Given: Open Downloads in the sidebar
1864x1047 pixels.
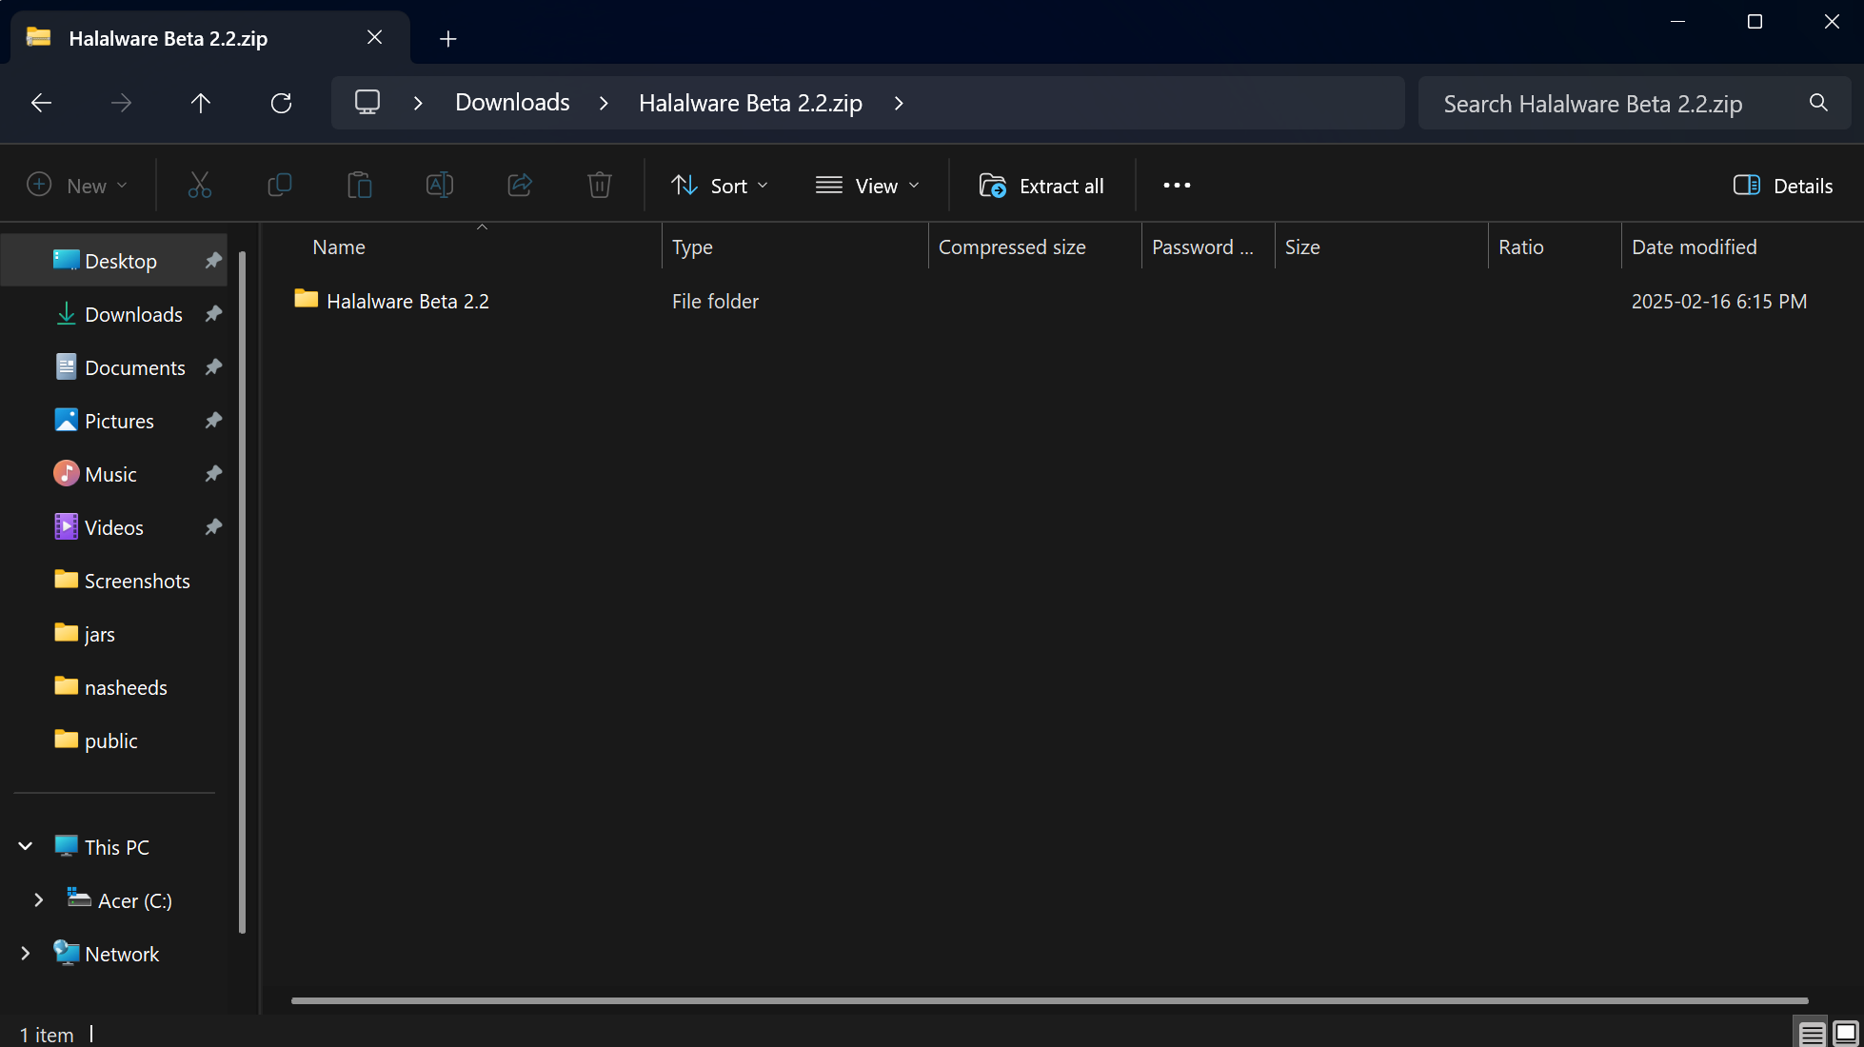Looking at the screenshot, I should pos(114,314).
